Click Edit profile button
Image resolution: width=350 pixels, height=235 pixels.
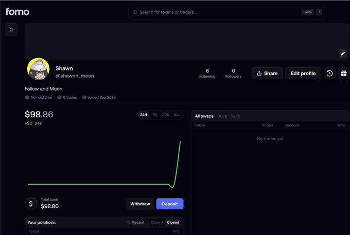click(303, 74)
